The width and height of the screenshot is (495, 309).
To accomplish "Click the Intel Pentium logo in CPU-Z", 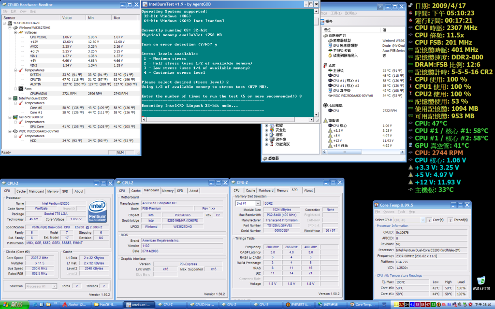I will point(97,211).
